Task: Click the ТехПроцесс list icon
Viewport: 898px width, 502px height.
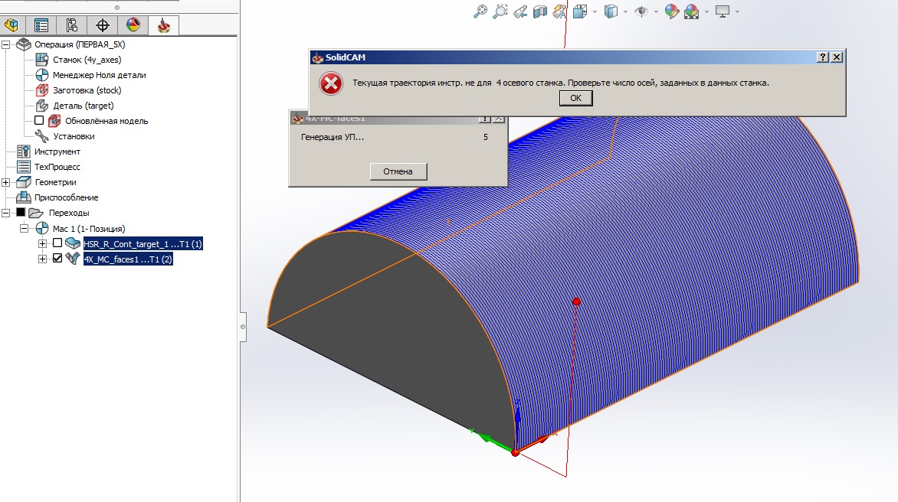Action: (24, 167)
